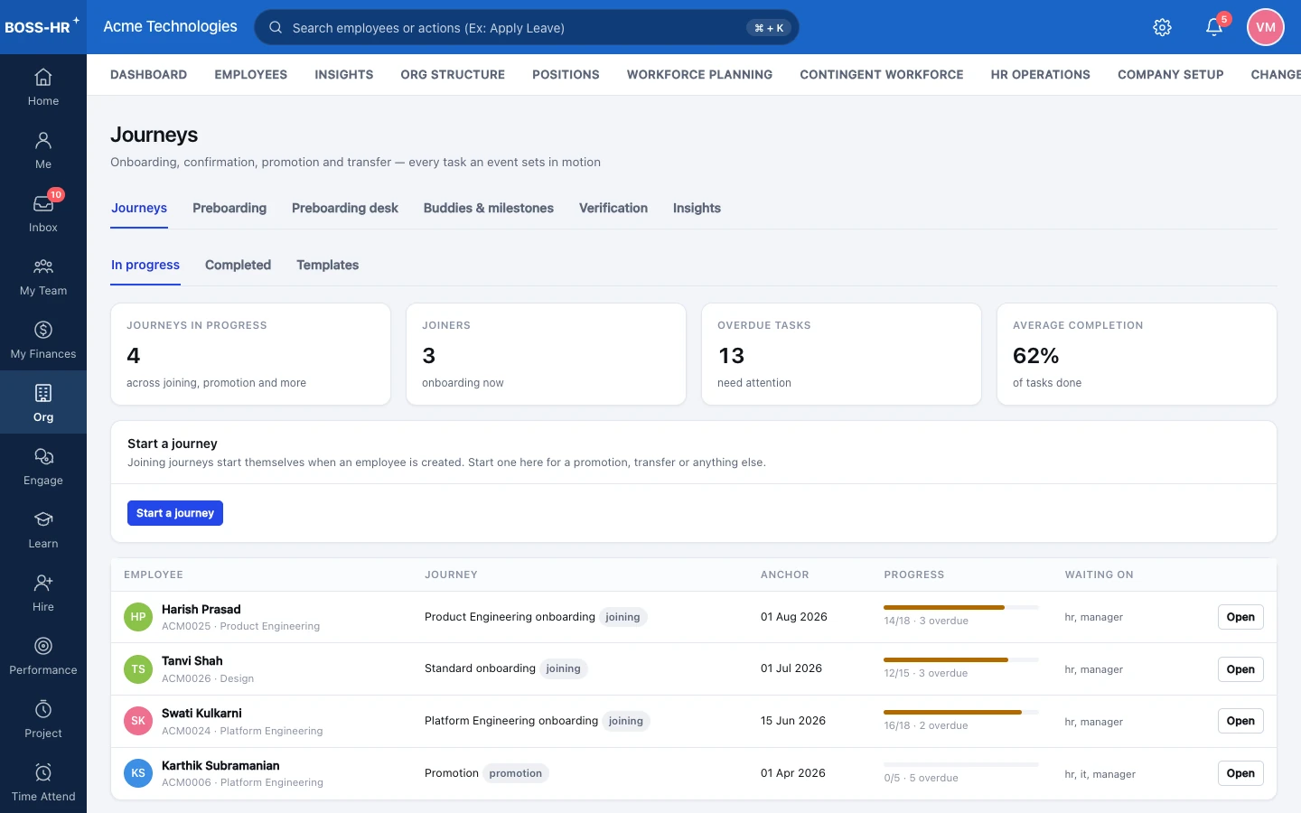Open the notifications bell

1214,27
